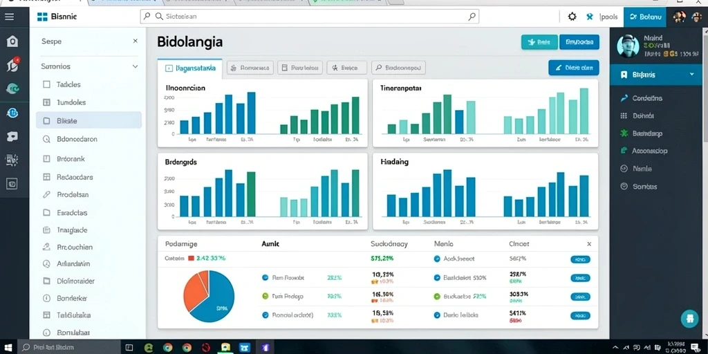Click the teal Bale button near title
The width and height of the screenshot is (708, 354).
pos(539,42)
